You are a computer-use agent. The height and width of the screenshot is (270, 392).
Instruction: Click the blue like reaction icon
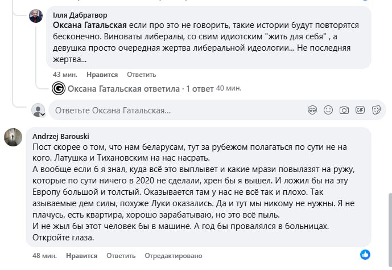click(365, 254)
